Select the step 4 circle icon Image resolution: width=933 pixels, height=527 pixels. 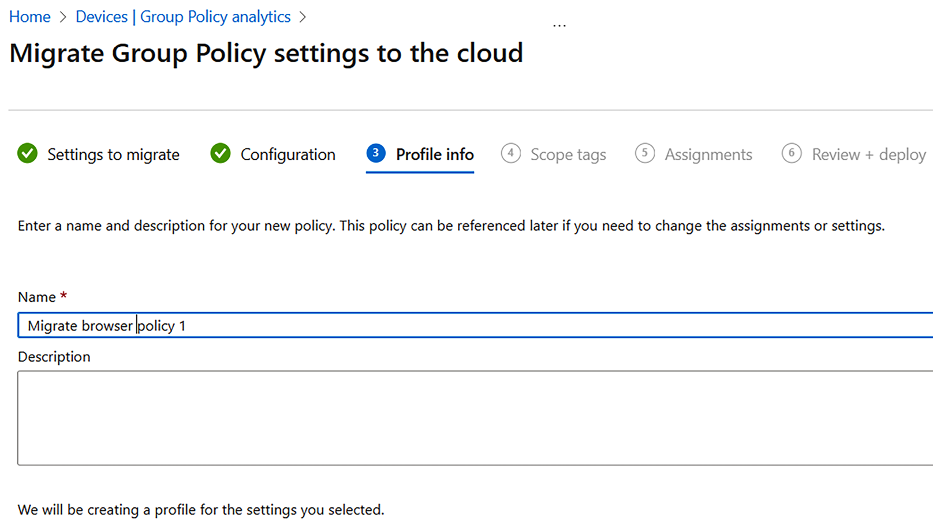point(510,153)
